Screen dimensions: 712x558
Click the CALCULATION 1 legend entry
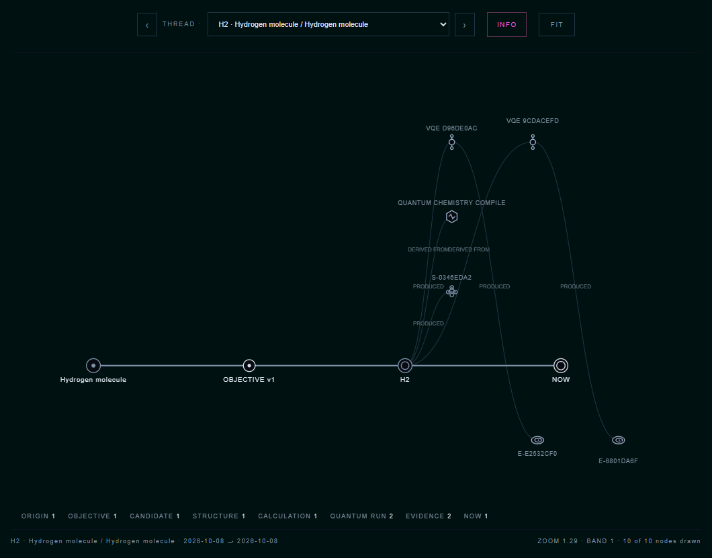pyautogui.click(x=288, y=516)
